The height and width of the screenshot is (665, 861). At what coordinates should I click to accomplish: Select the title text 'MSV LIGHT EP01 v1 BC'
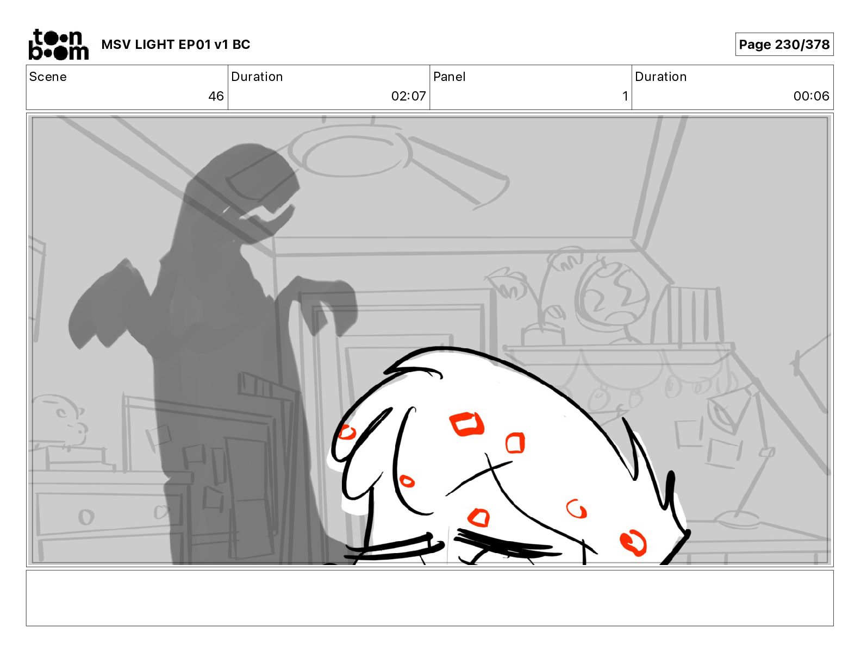176,45
